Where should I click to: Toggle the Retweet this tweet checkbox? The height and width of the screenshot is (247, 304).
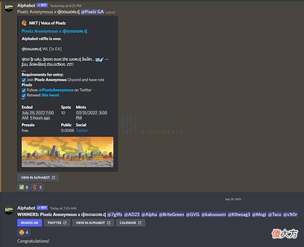pyautogui.click(x=24, y=95)
